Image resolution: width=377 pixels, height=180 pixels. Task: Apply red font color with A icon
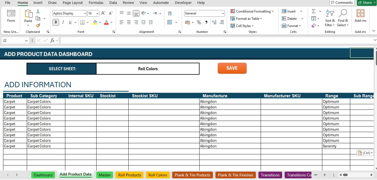(x=106, y=22)
